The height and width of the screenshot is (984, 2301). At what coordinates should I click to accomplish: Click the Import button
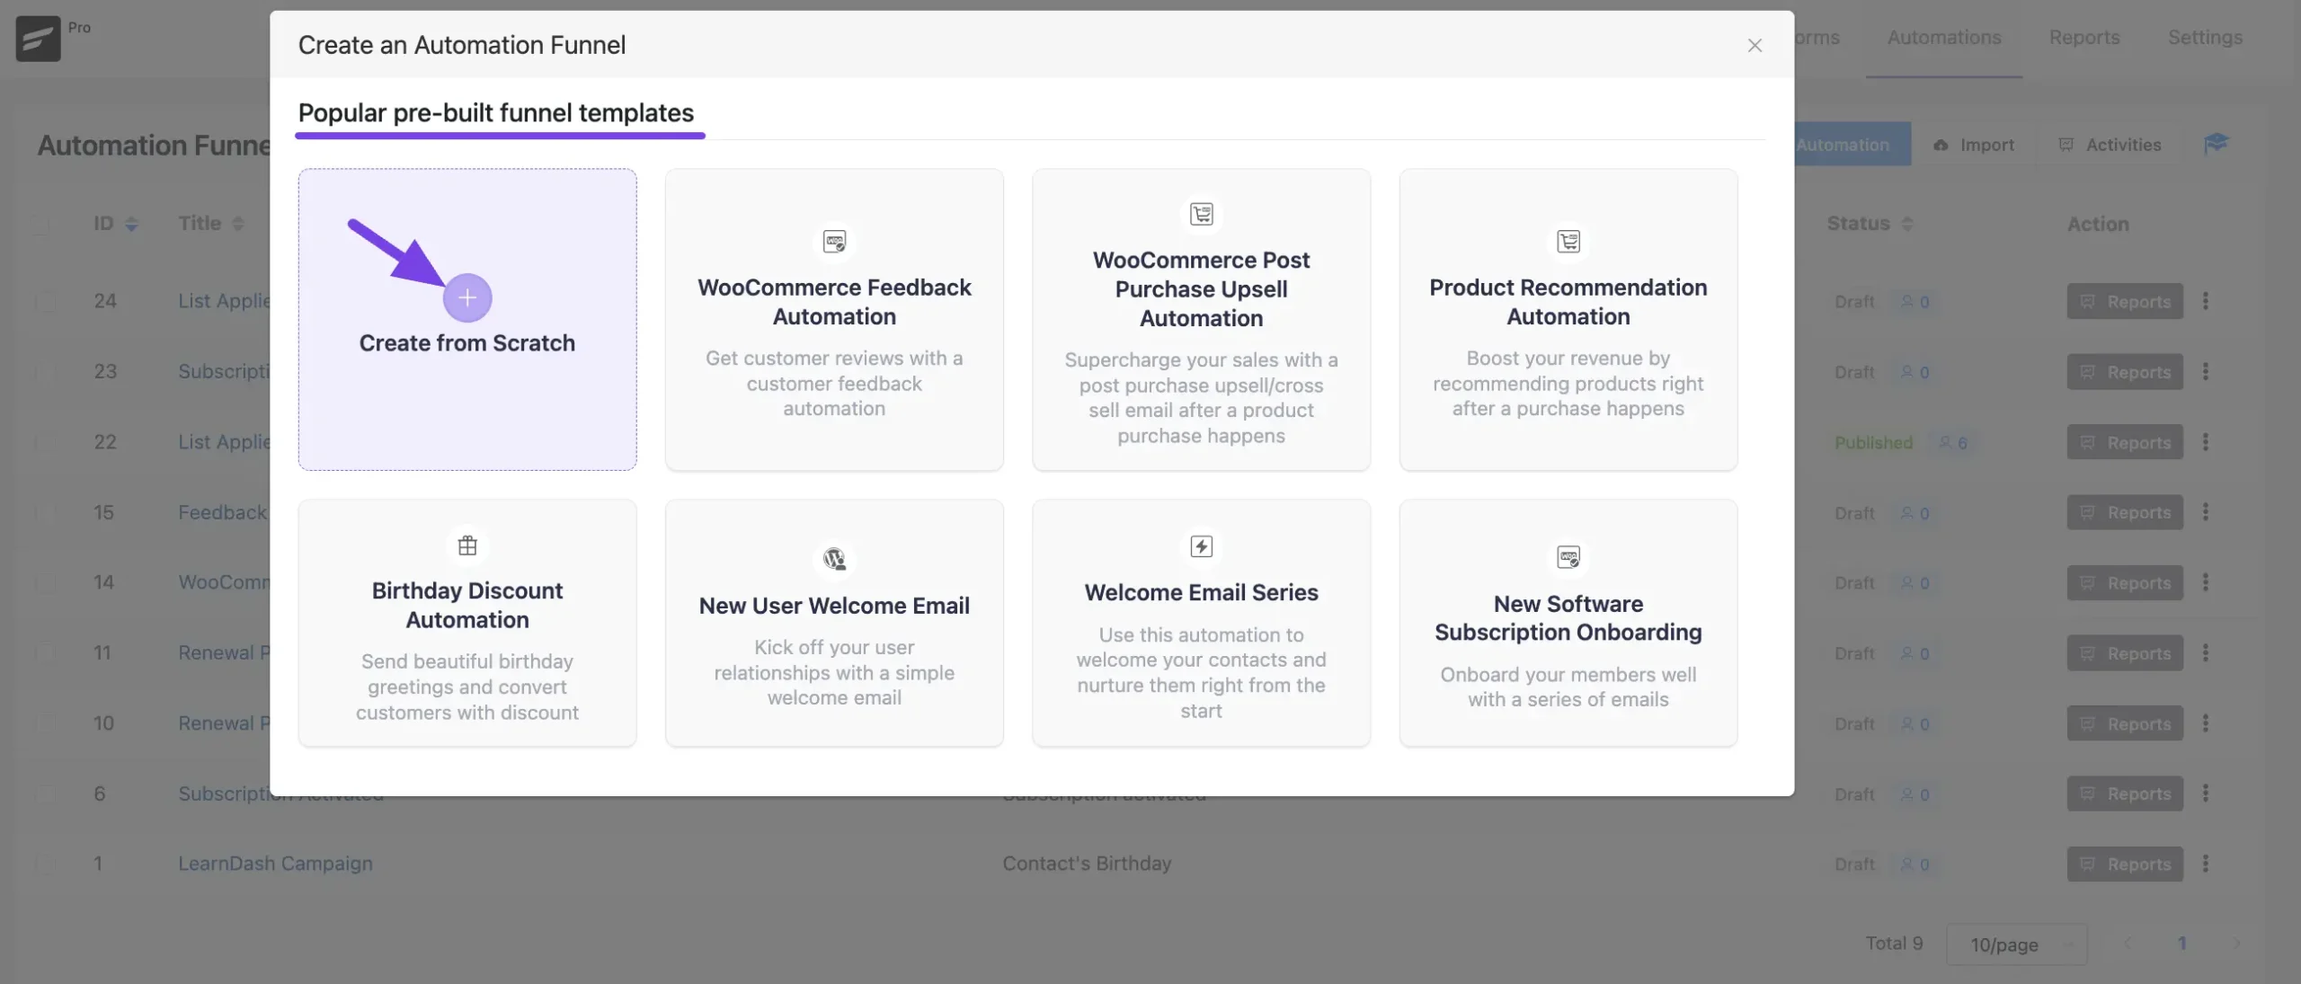pyautogui.click(x=1974, y=144)
